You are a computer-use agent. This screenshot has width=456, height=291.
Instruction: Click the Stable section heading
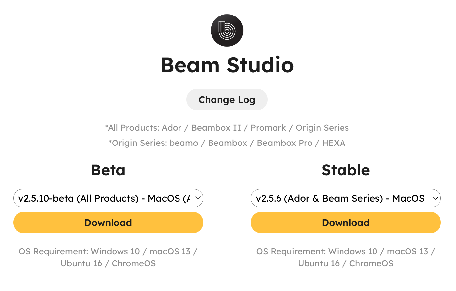(x=346, y=170)
